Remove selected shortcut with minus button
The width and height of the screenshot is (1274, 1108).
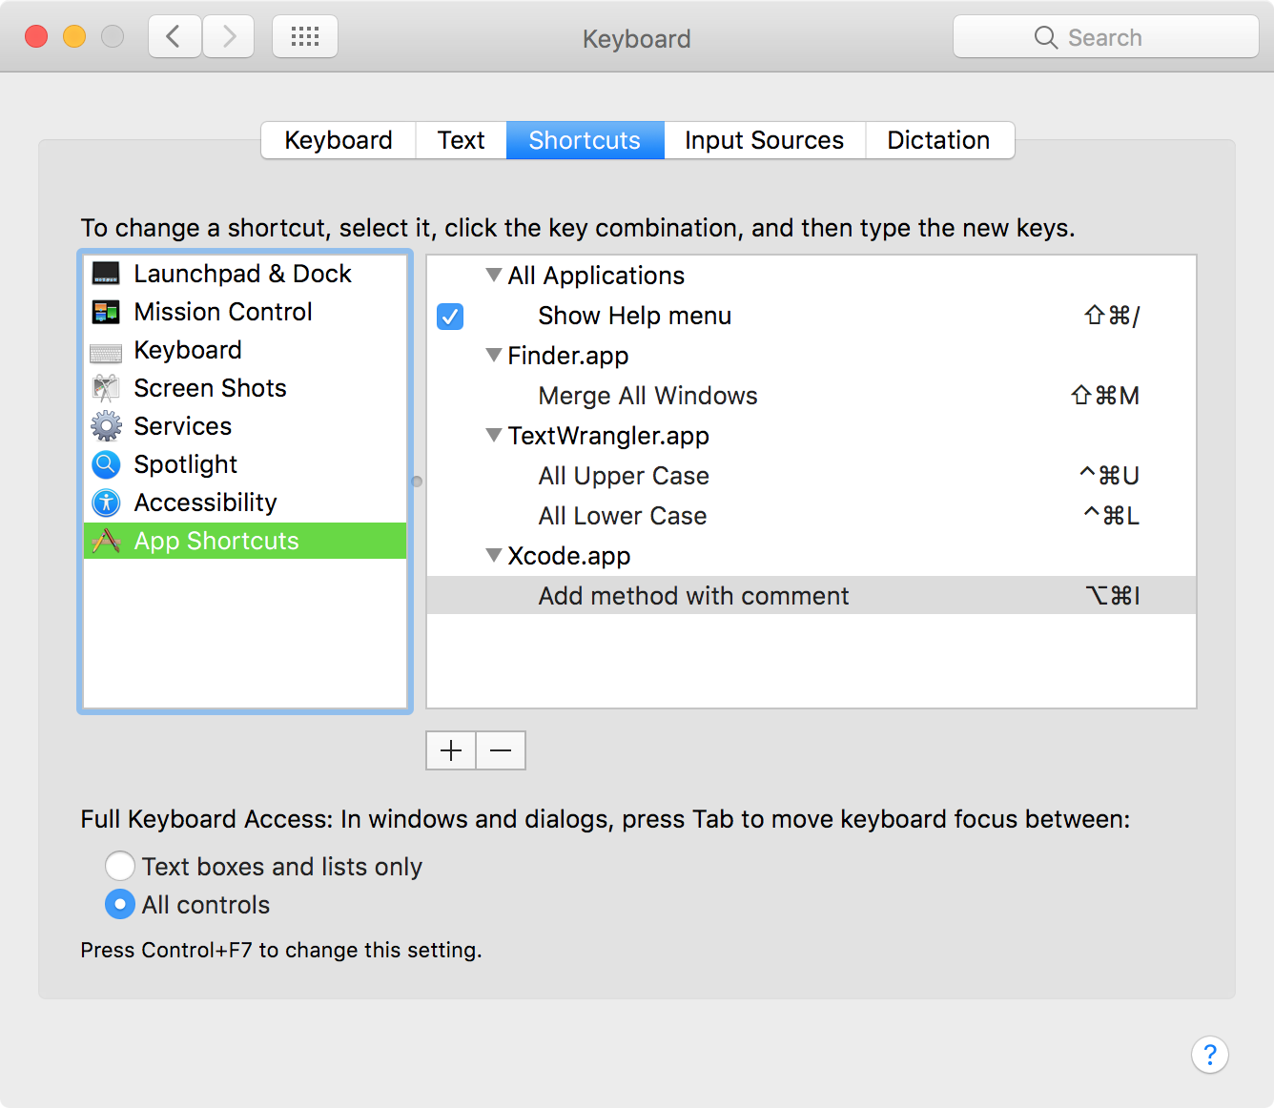point(501,750)
